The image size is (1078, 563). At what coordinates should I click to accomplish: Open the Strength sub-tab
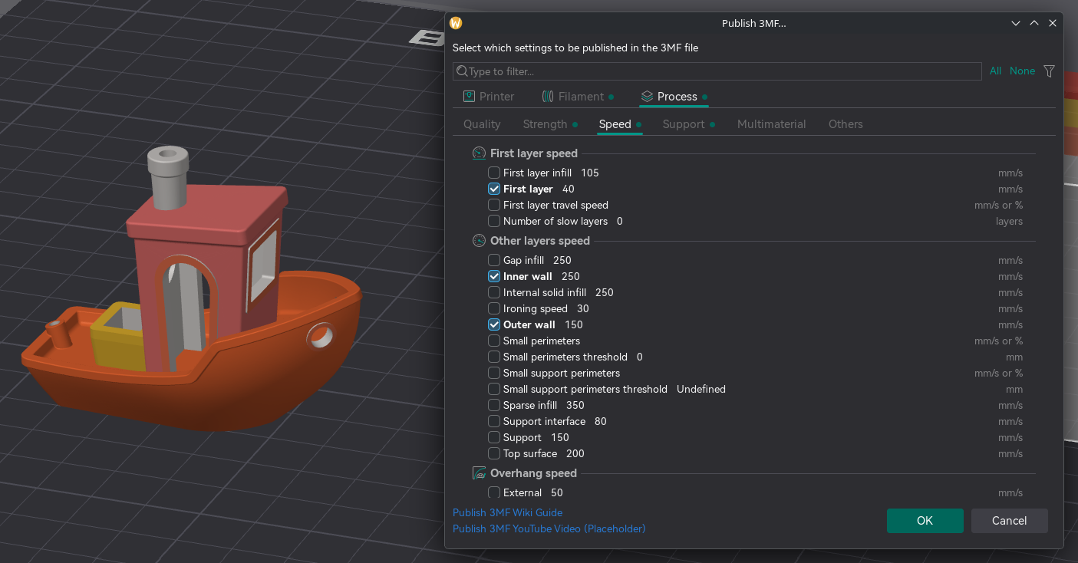click(549, 124)
